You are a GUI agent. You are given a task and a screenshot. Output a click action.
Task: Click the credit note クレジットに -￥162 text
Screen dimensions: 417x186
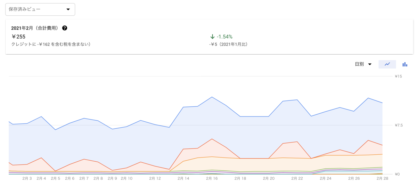coord(51,44)
